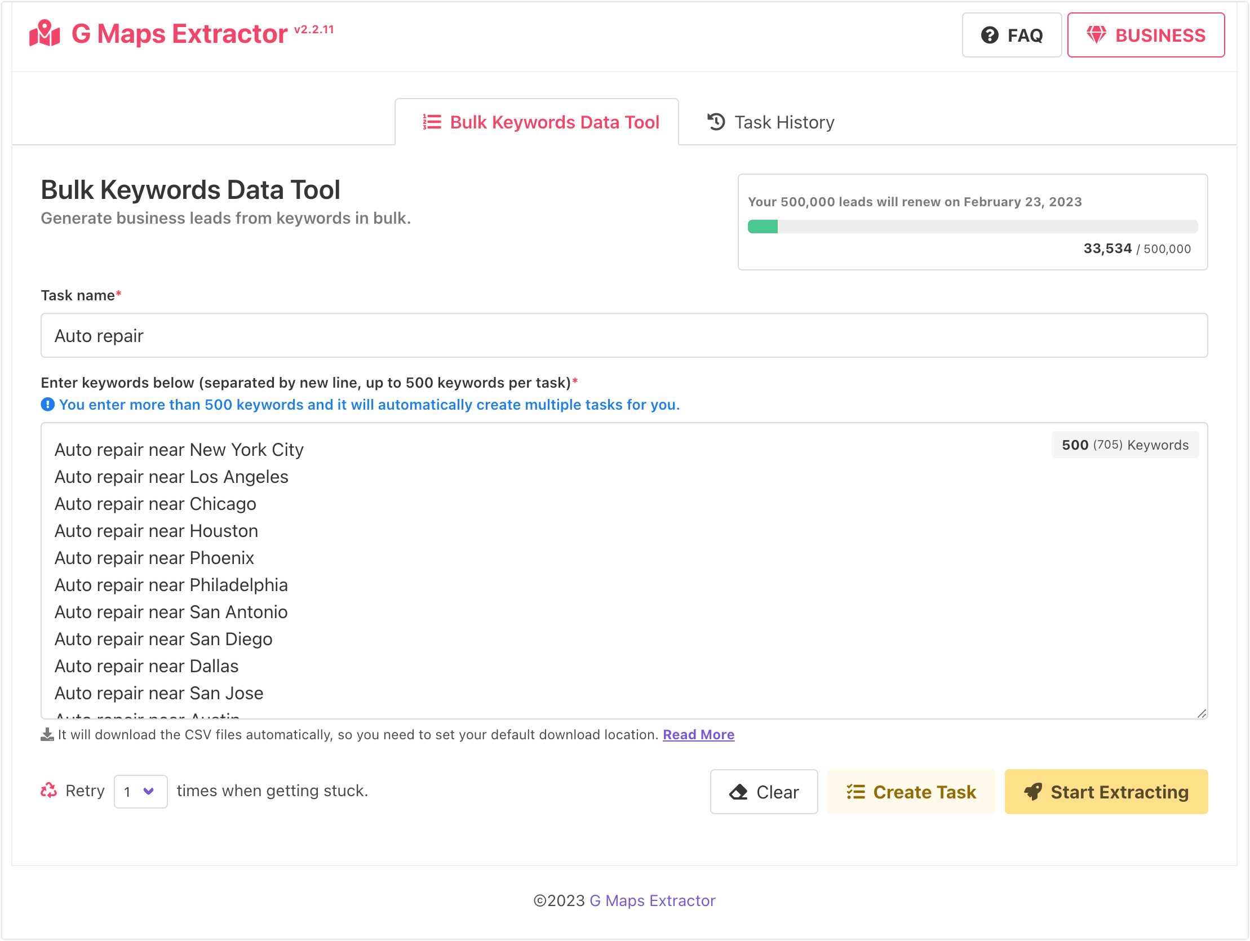1250x941 pixels.
Task: Switch to the Task History tab
Action: coord(770,122)
